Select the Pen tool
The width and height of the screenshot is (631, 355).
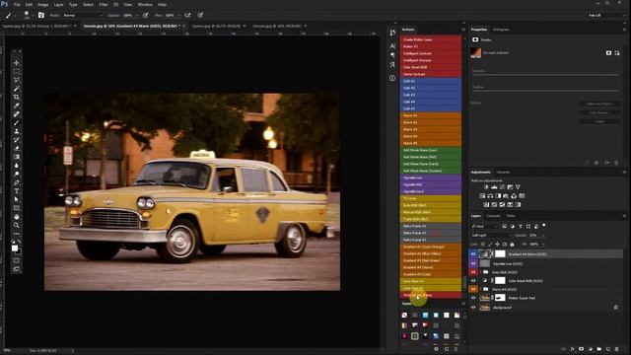click(17, 182)
